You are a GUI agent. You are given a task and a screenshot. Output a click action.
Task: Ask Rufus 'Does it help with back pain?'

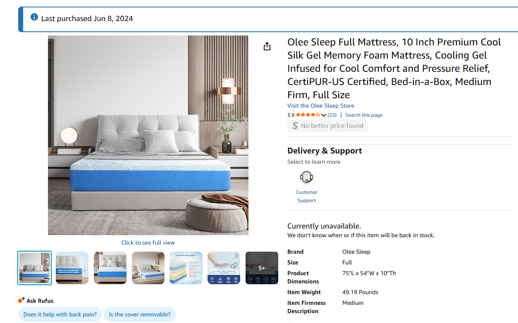point(60,314)
